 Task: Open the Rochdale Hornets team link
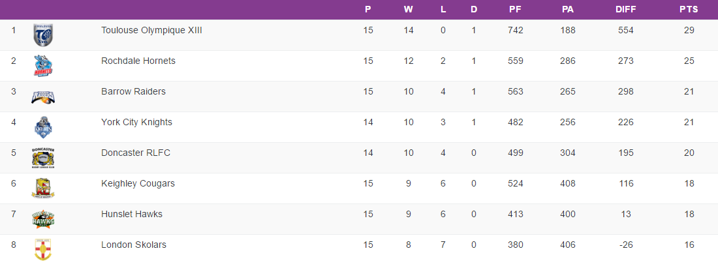(138, 61)
